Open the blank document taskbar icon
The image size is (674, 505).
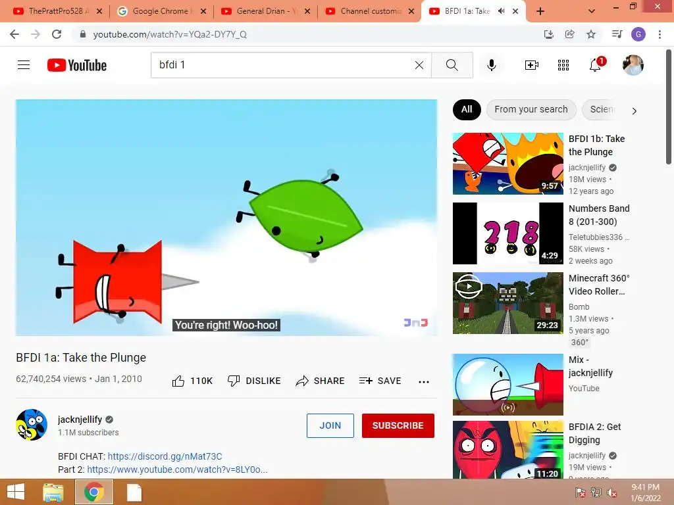tap(134, 493)
